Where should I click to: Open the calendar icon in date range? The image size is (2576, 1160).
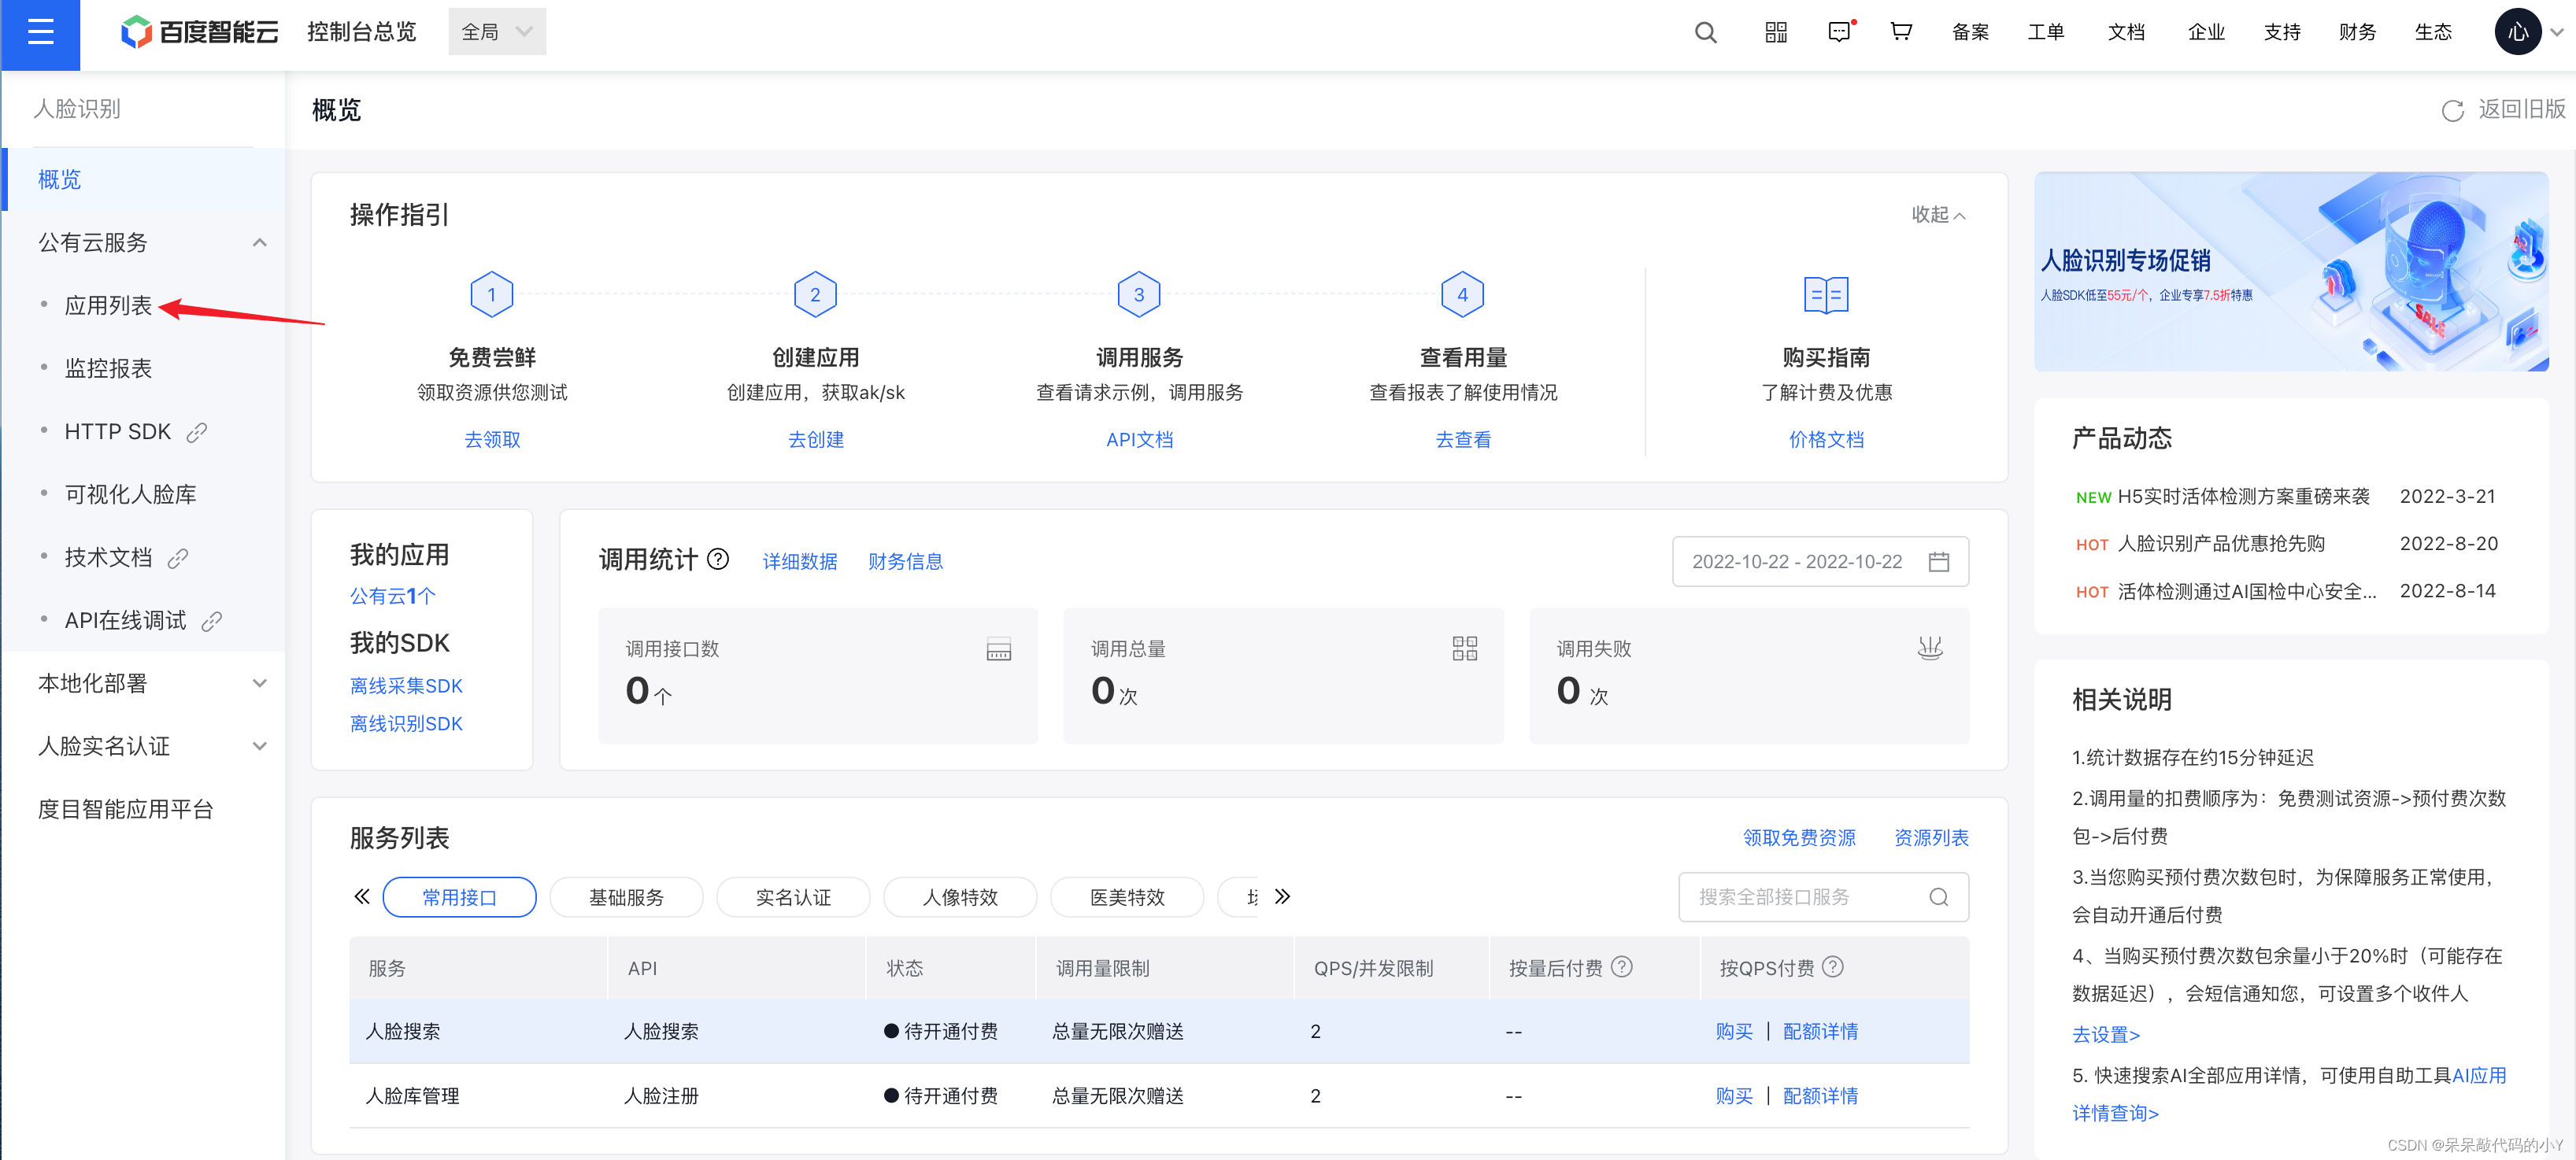(x=1938, y=561)
